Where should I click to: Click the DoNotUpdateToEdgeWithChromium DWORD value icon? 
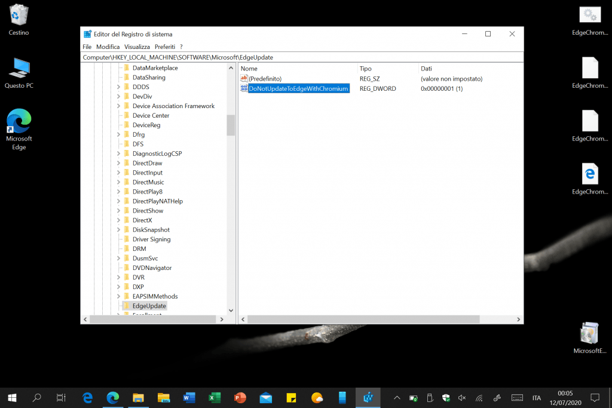pos(244,88)
